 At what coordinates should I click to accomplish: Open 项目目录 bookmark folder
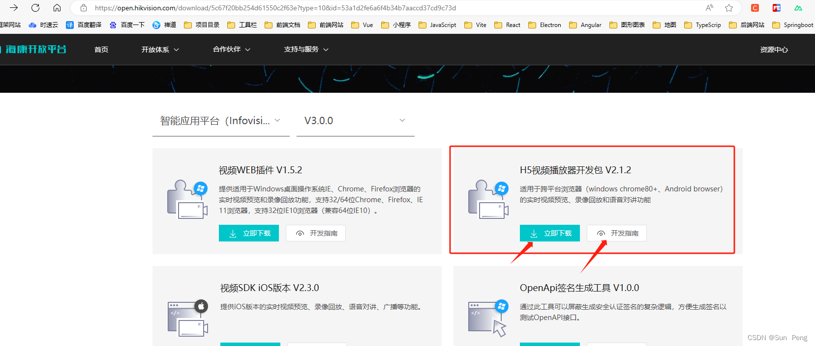coord(202,25)
